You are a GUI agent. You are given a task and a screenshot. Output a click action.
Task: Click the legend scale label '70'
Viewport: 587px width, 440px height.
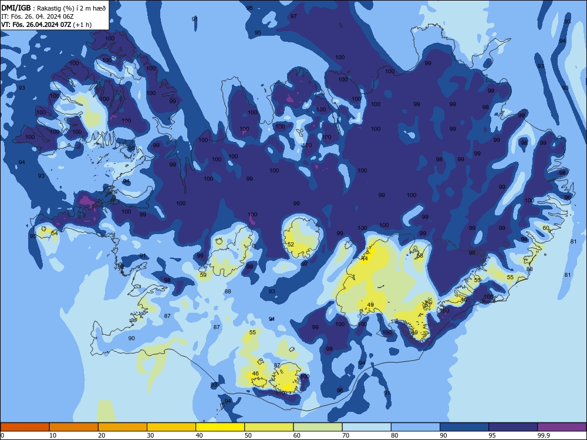[x=346, y=435]
